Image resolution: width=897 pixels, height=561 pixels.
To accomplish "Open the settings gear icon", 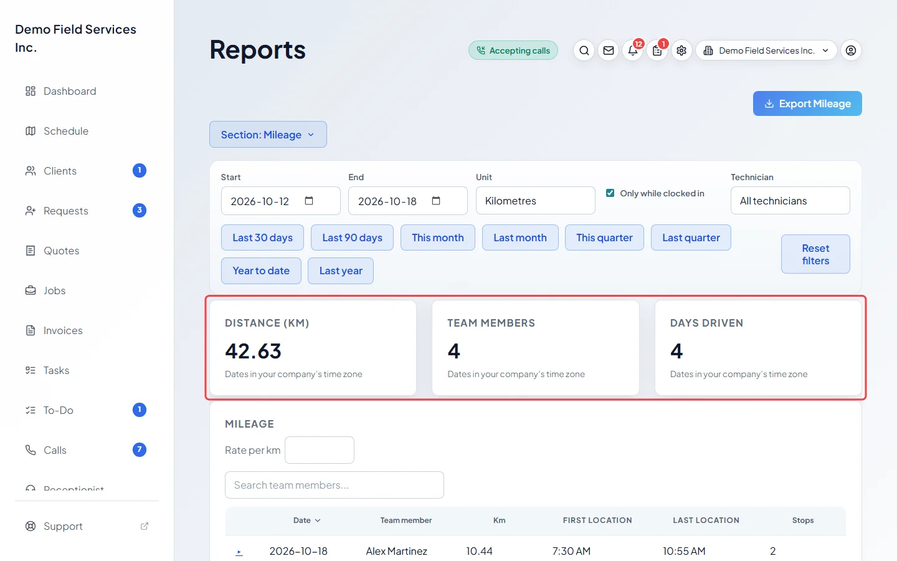I will coord(681,50).
